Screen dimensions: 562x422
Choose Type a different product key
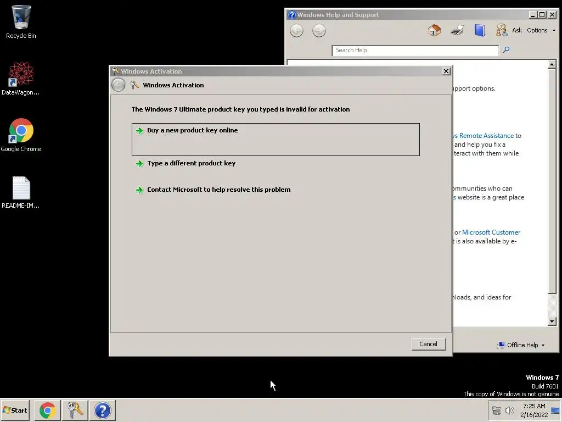click(192, 163)
